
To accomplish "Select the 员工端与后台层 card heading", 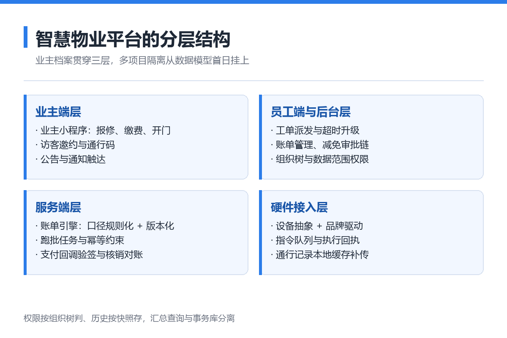I will coord(311,112).
